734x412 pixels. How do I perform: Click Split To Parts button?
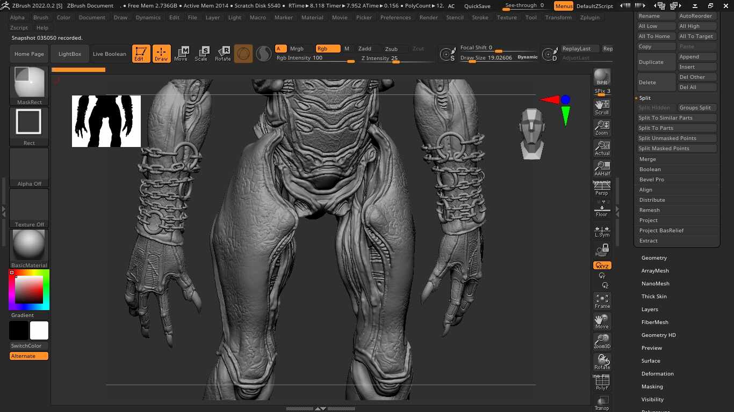click(x=677, y=128)
